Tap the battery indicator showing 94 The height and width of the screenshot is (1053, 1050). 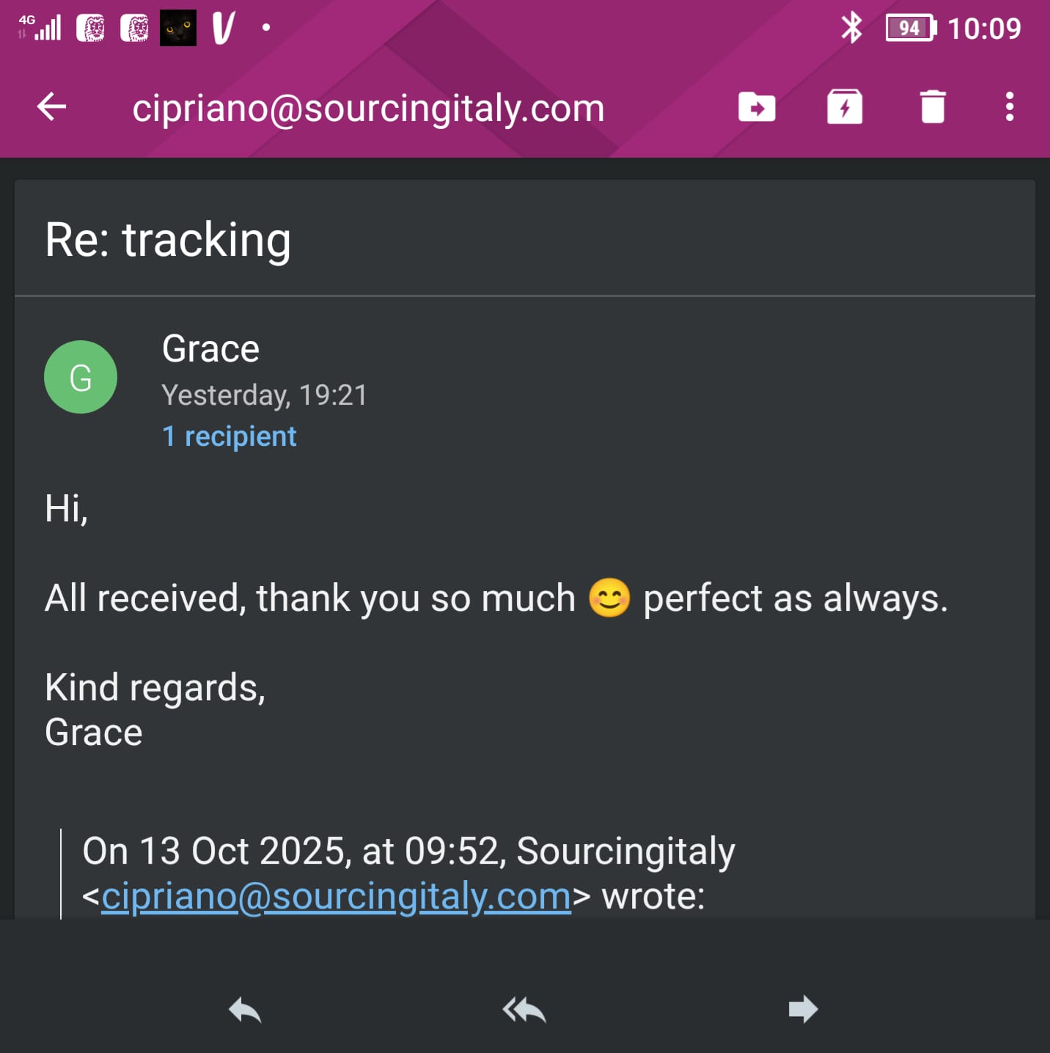911,29
